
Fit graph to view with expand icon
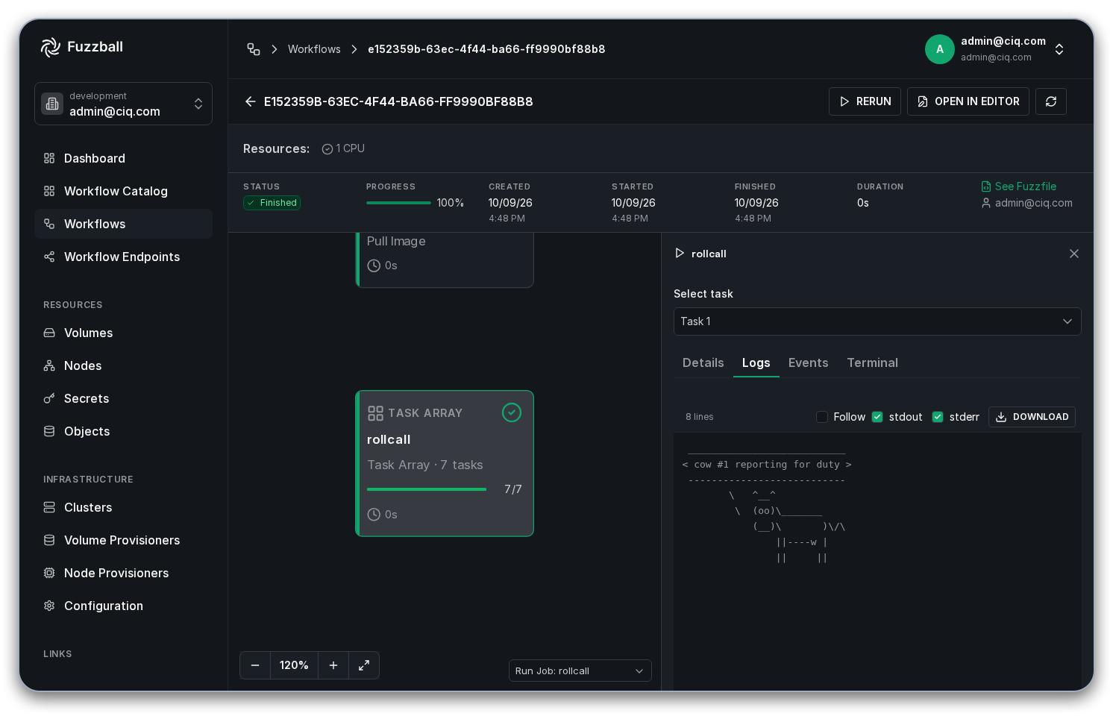tap(364, 665)
